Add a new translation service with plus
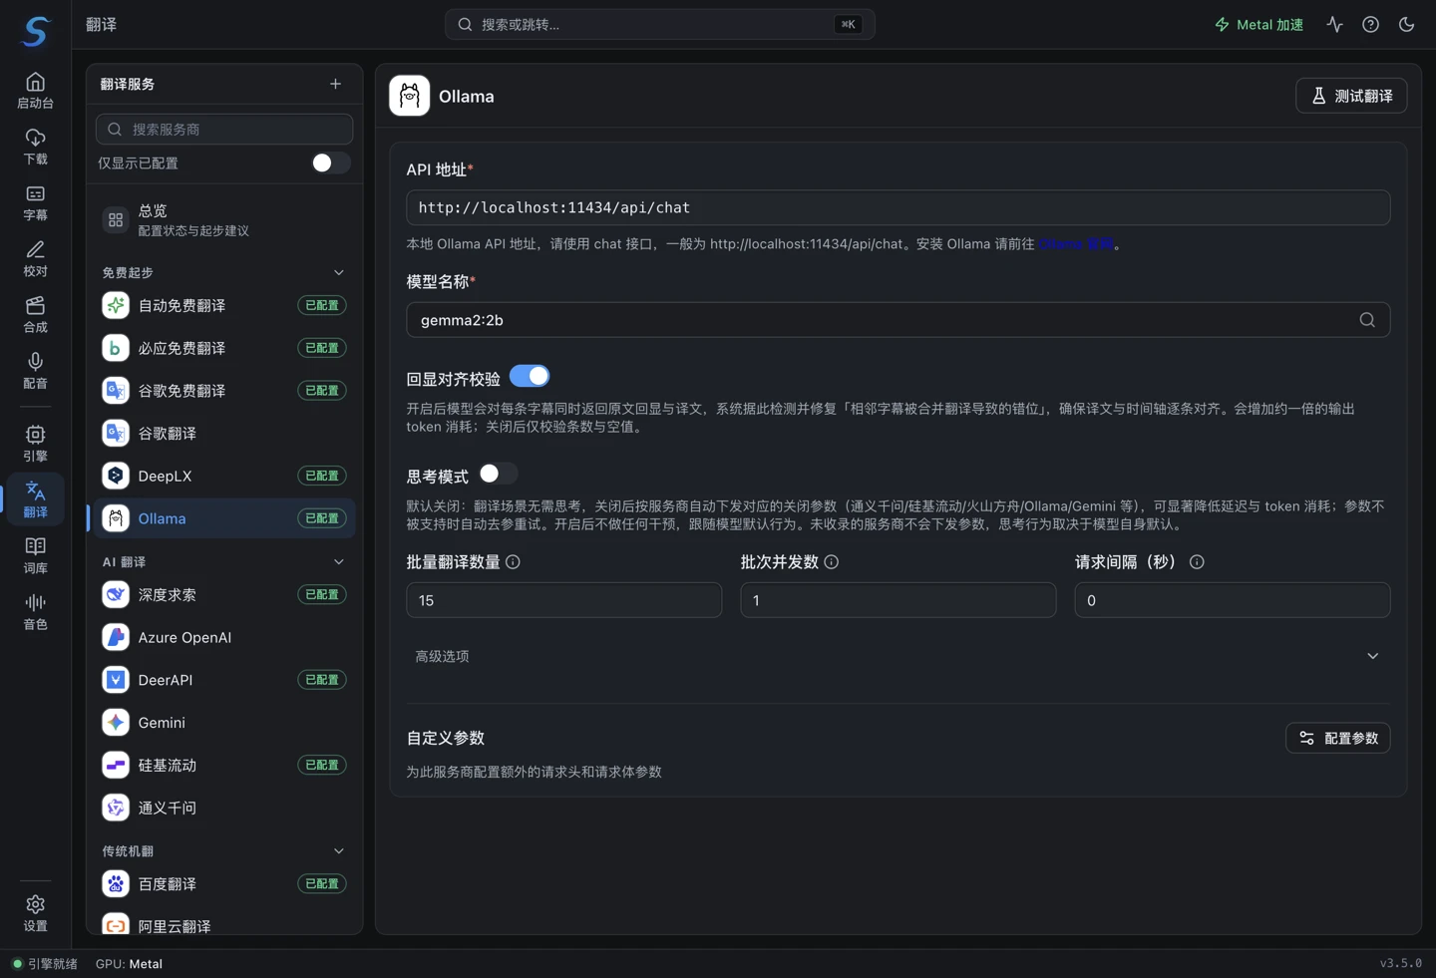This screenshot has width=1436, height=978. pyautogui.click(x=335, y=84)
